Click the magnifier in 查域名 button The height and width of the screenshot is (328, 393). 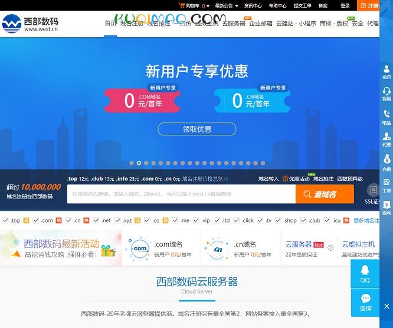click(307, 194)
